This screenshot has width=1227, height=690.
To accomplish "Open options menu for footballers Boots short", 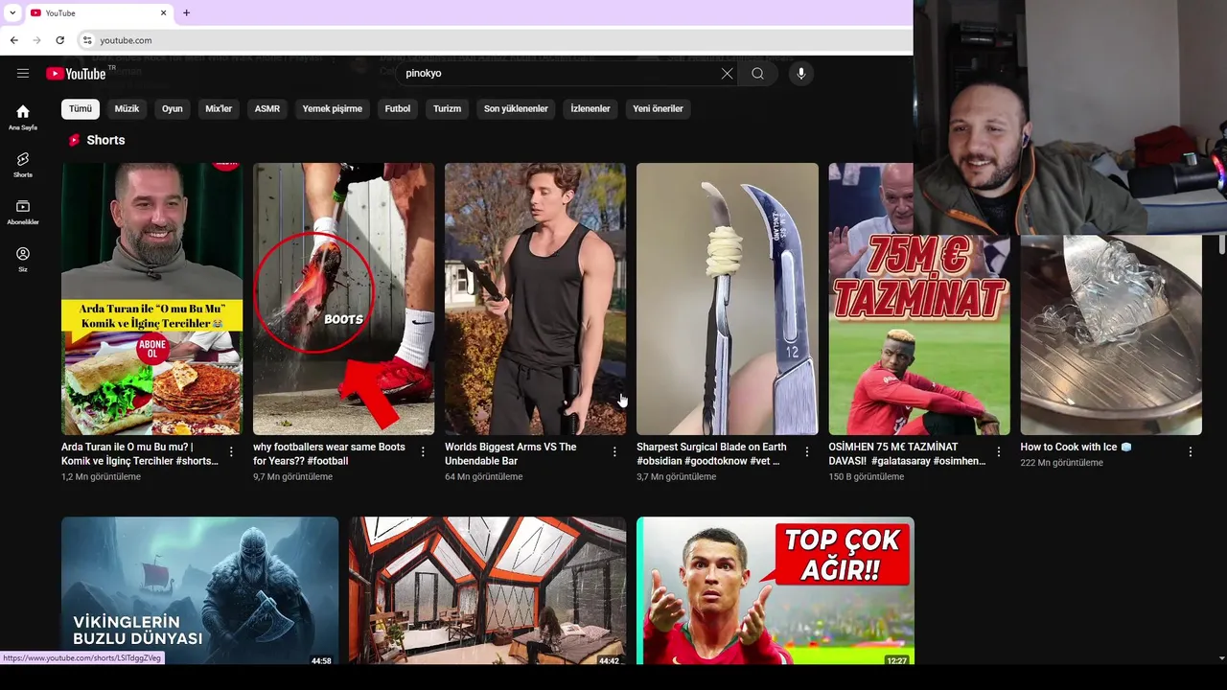I will coord(423,452).
